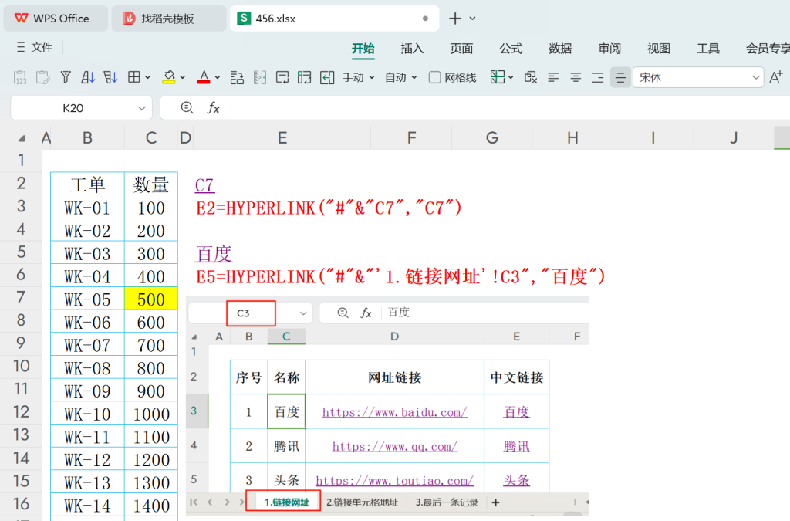The image size is (790, 521).
Task: Click the paste as values clipboard icon
Action: tap(20, 77)
